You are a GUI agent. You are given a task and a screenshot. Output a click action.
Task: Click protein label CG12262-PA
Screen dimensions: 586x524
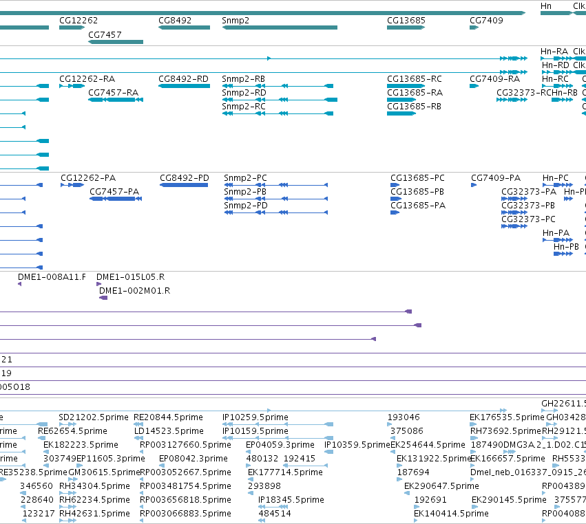pos(88,178)
